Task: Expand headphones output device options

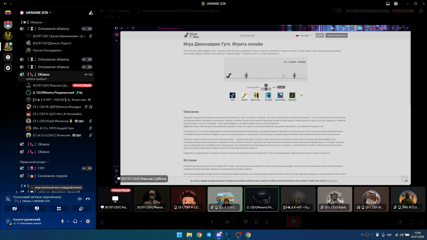Action: [81, 221]
